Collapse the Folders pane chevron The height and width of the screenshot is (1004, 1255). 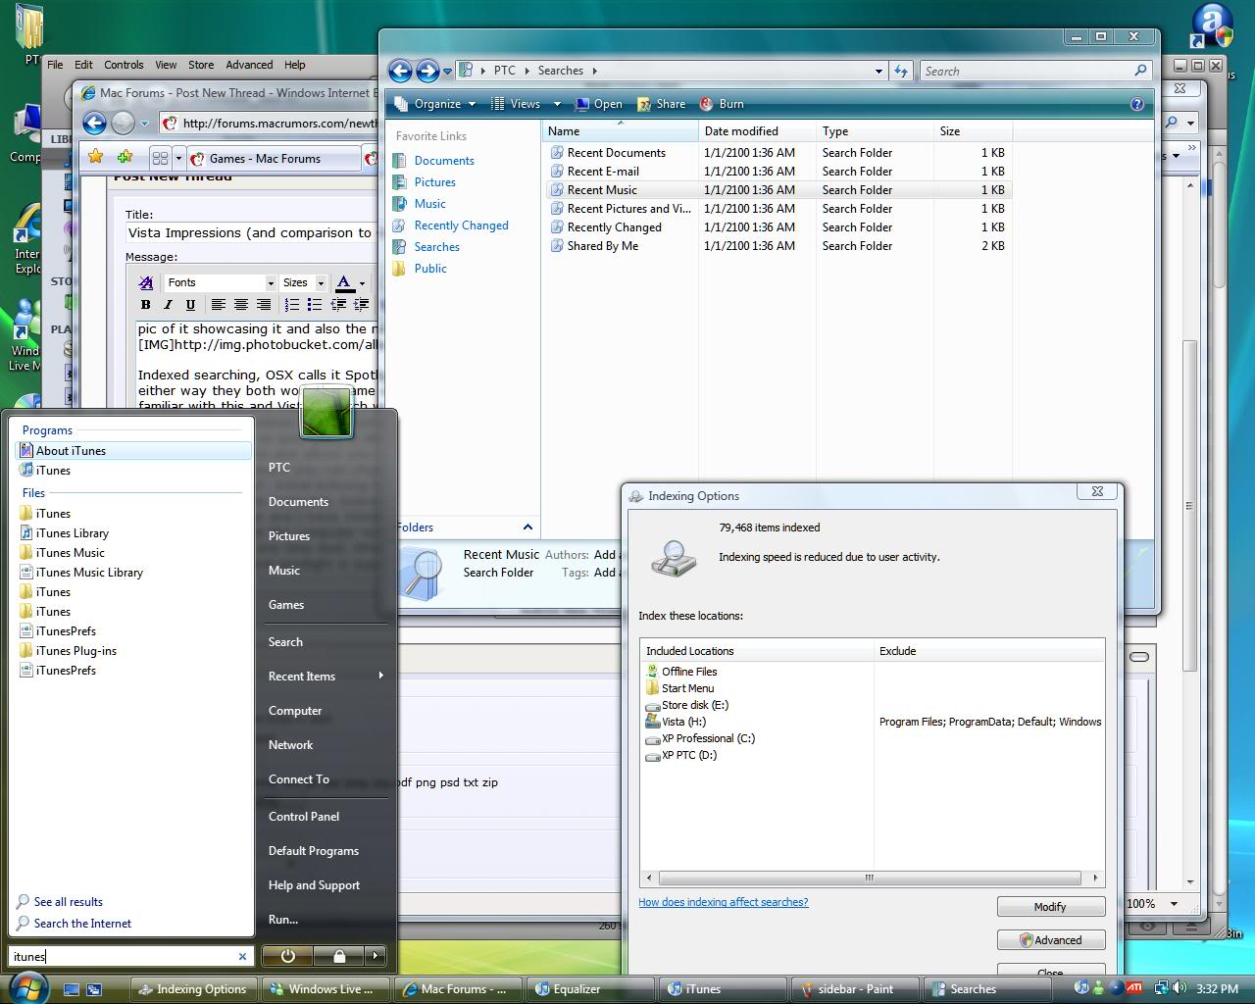[527, 527]
